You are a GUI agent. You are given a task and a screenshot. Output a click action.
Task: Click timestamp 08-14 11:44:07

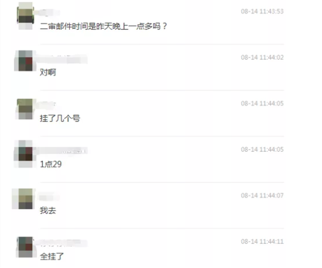[x=262, y=195]
